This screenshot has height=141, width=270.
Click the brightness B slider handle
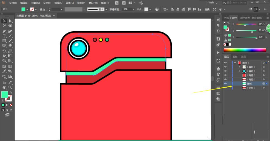coord(256,38)
